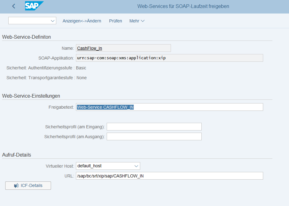The width and height of the screenshot is (289, 206).
Task: Click the Web-Service-Definiton section header
Action: click(x=26, y=37)
